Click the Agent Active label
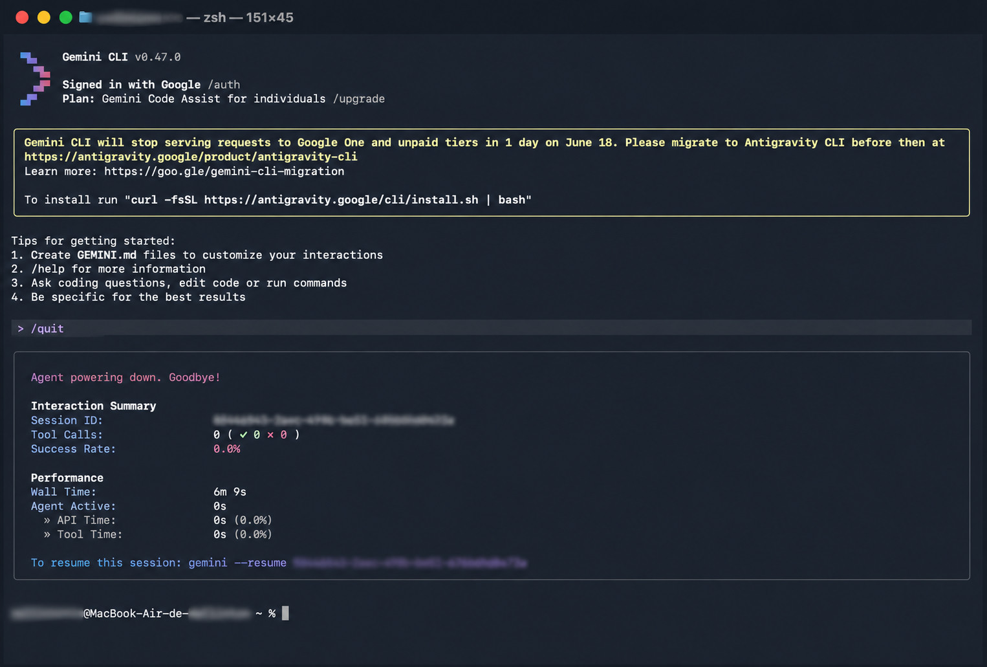 click(x=73, y=506)
